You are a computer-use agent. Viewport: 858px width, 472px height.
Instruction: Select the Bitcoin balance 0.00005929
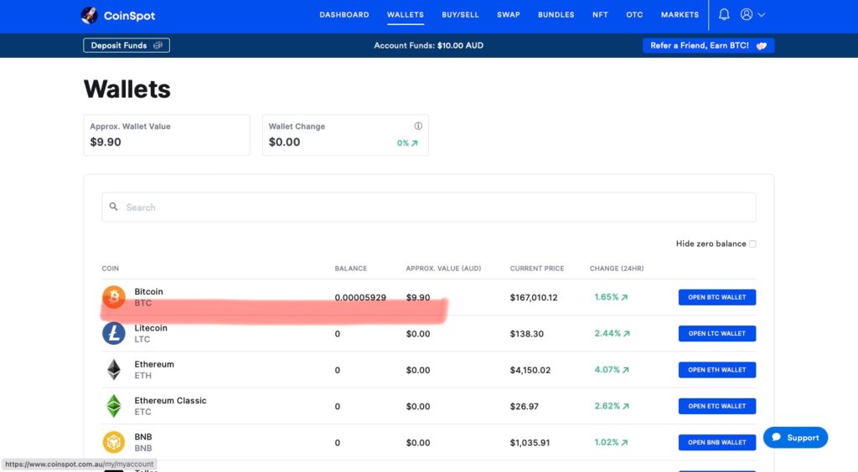[x=360, y=298]
